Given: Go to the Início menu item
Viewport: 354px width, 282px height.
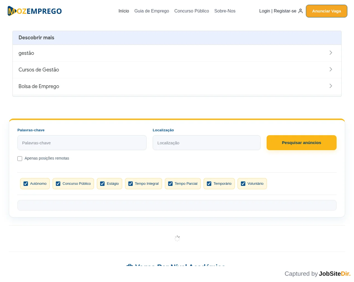Looking at the screenshot, I should (124, 11).
